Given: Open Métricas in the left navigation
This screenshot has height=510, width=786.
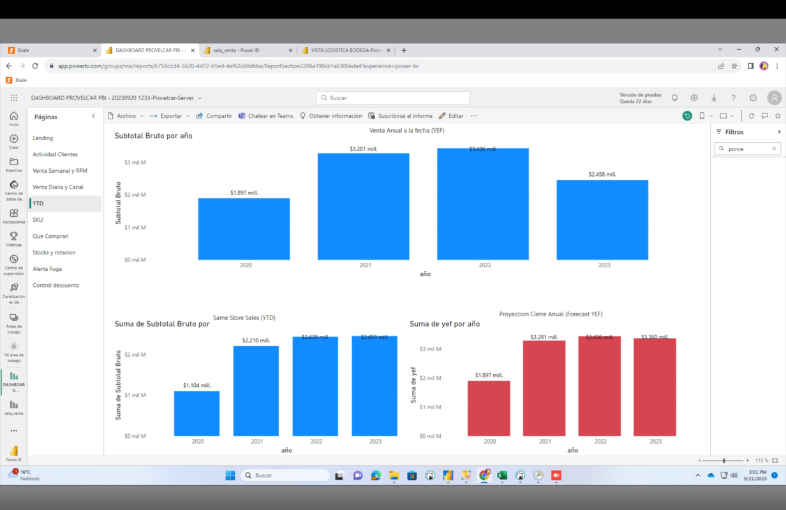Looking at the screenshot, I should click(x=13, y=239).
